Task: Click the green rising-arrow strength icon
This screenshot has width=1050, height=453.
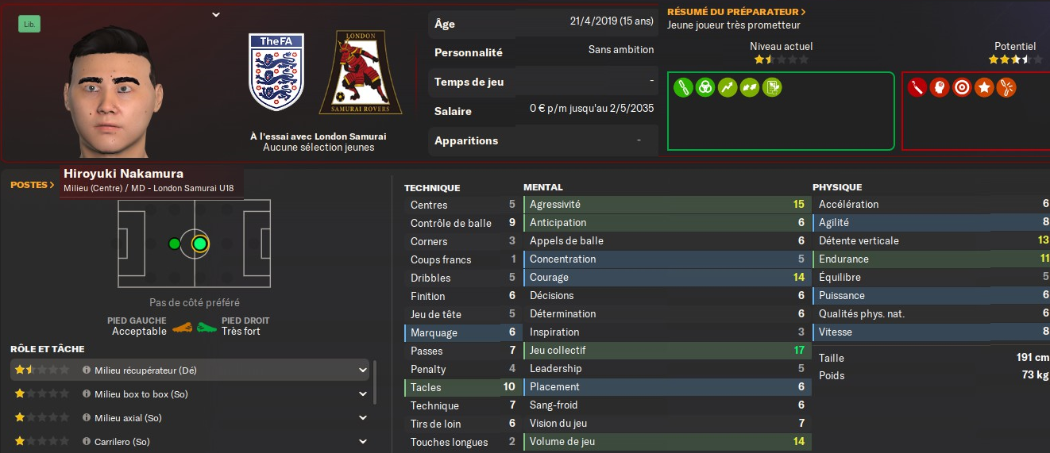Action: point(727,87)
